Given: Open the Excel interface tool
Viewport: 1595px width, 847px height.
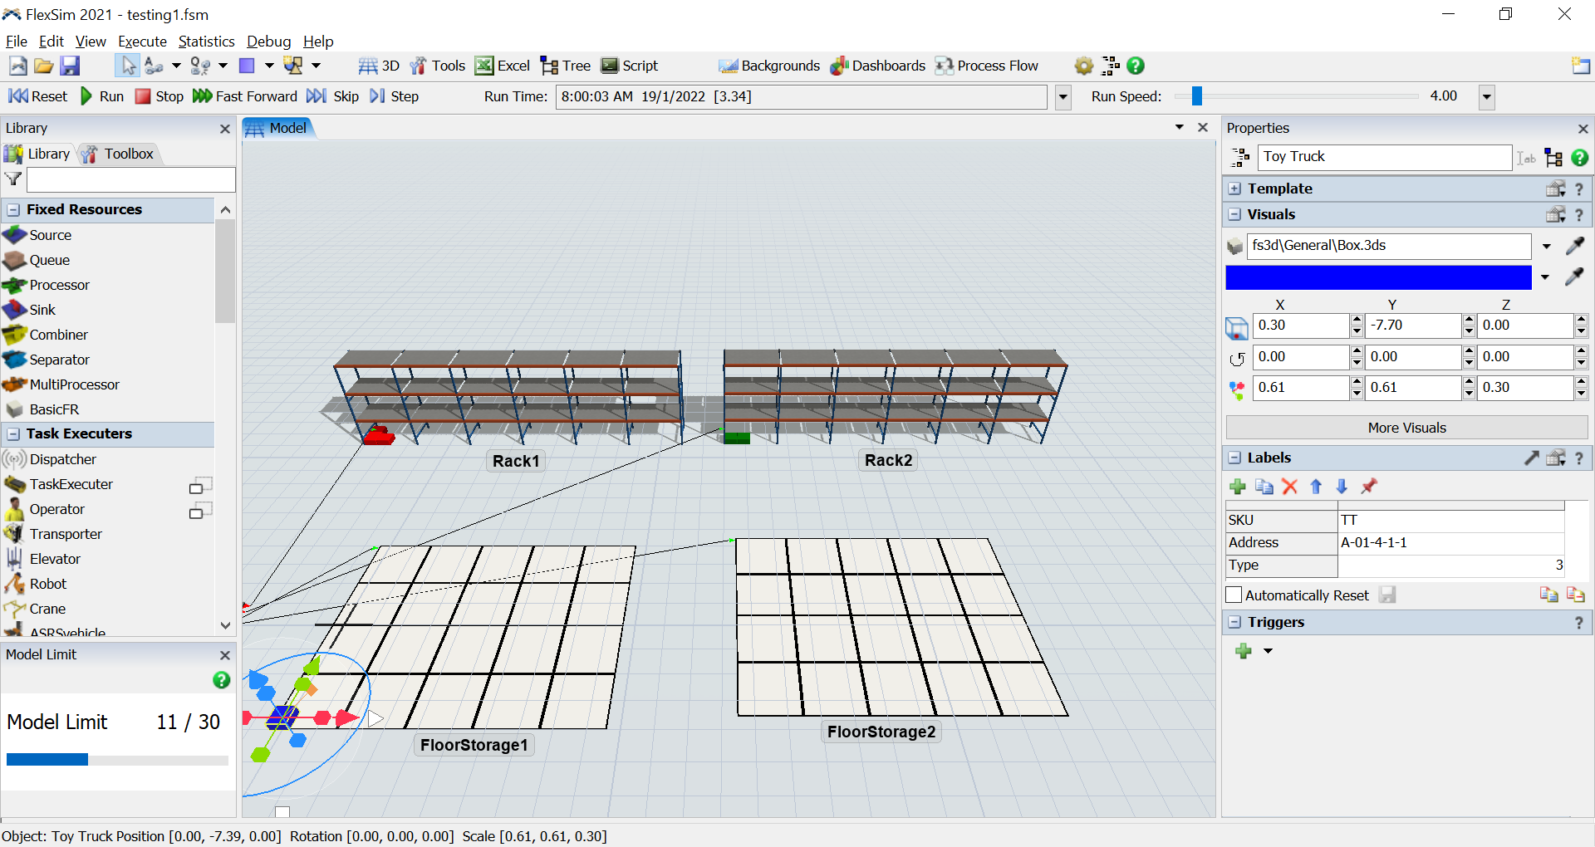Looking at the screenshot, I should [x=503, y=66].
